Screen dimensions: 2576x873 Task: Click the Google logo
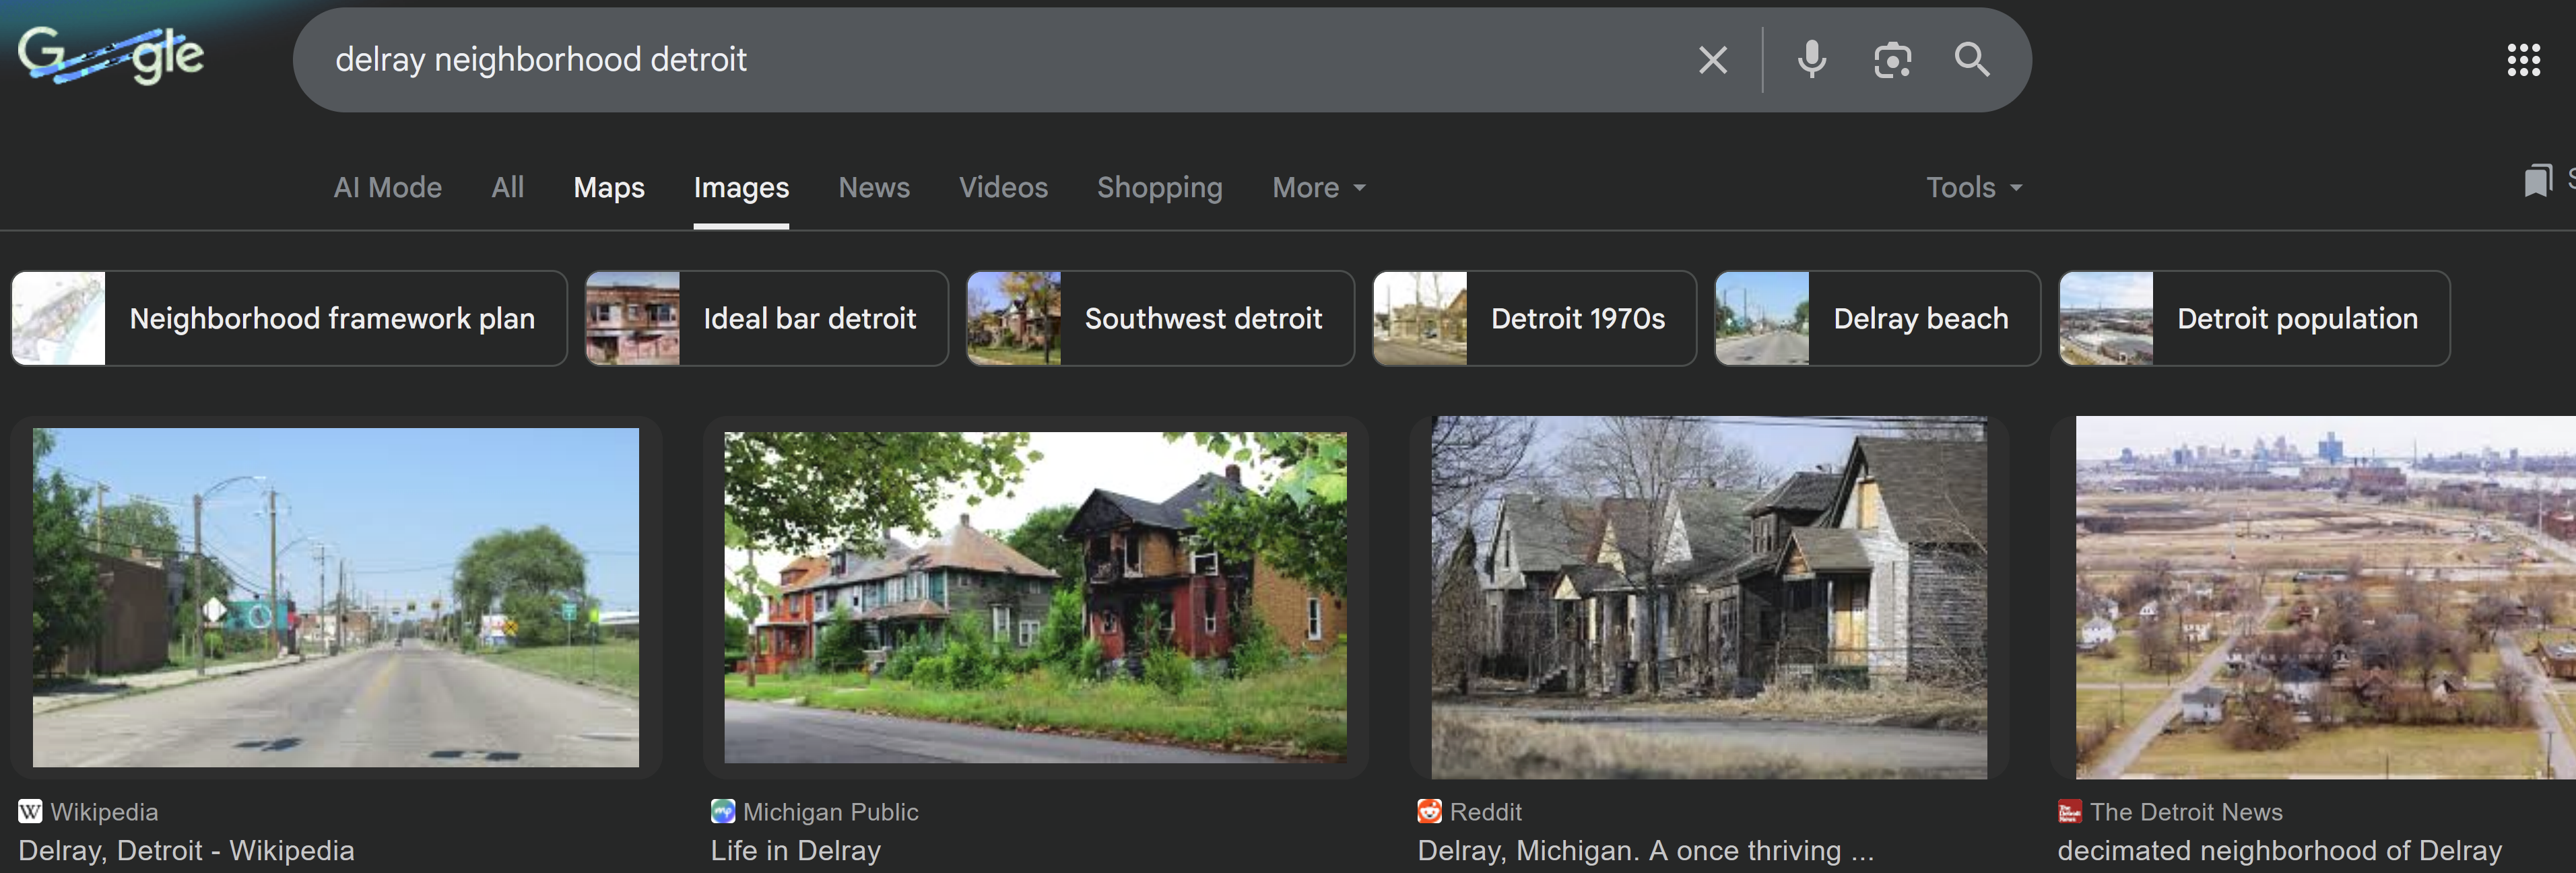coord(110,55)
